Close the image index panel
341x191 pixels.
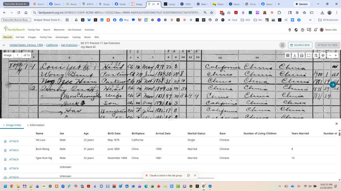pyautogui.click(x=336, y=124)
